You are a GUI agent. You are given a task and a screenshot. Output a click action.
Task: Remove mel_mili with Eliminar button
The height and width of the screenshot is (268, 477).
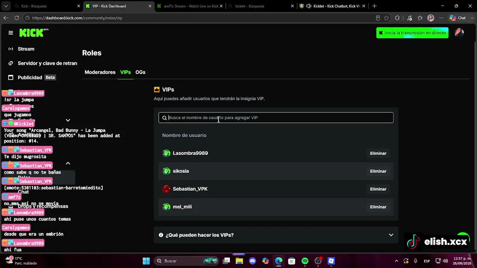click(x=378, y=207)
